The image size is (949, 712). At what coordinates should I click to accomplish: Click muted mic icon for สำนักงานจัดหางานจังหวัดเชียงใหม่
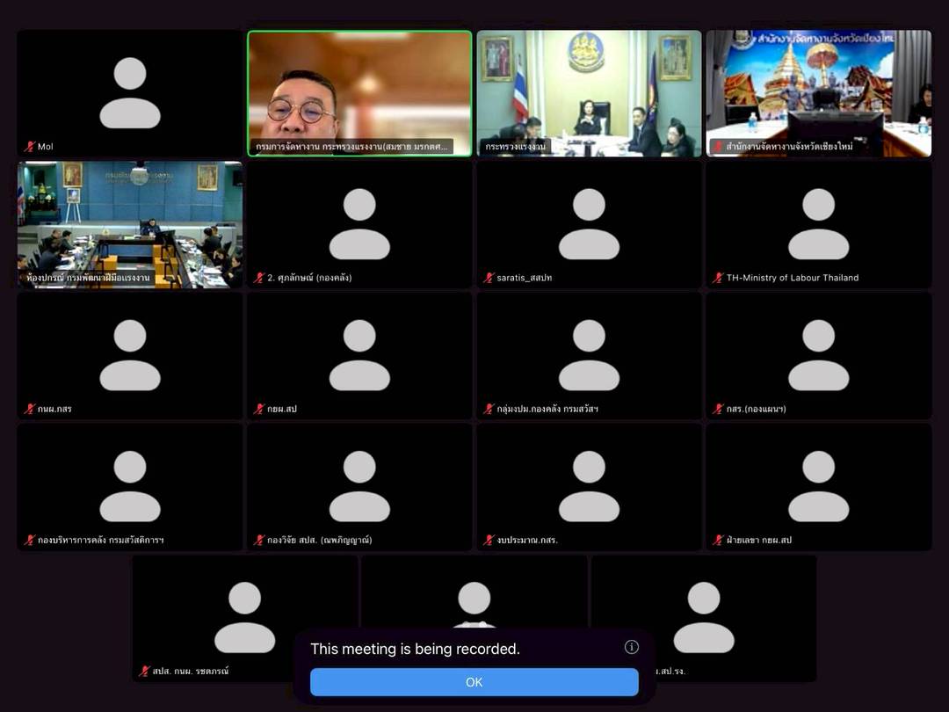click(x=718, y=147)
